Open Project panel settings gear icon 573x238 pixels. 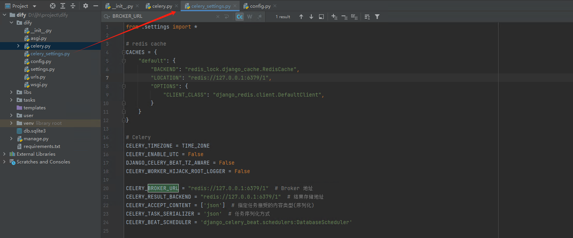click(x=85, y=6)
